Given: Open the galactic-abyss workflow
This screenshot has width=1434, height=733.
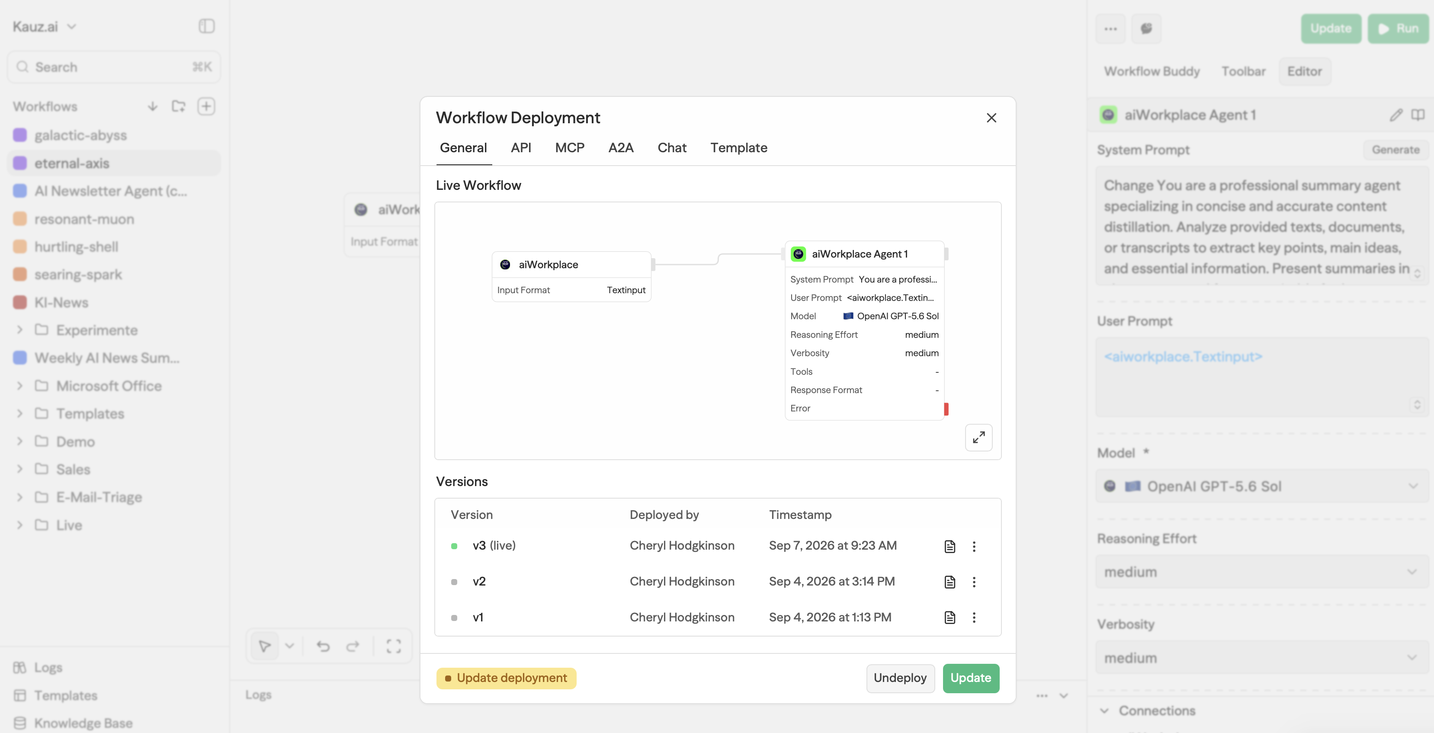Looking at the screenshot, I should [x=114, y=135].
